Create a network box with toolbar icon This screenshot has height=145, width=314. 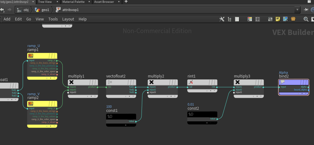click(x=270, y=19)
